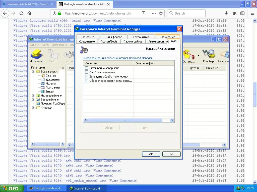
Task: Select Документы category in IDM tree
Action: (x=53, y=79)
